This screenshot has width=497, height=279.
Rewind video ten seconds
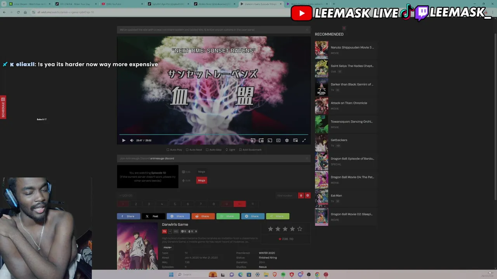[253, 140]
